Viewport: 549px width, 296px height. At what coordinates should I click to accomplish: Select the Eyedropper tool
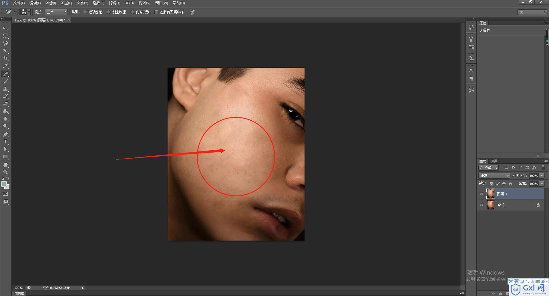coord(5,66)
